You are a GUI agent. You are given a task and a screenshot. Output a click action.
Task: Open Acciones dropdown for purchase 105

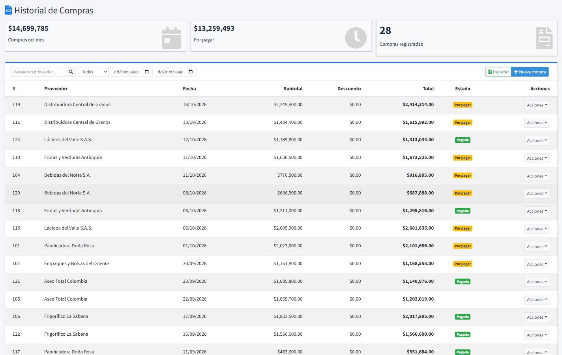(x=537, y=299)
